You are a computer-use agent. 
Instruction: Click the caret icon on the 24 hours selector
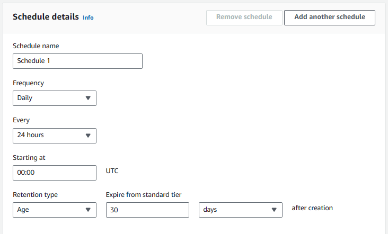click(88, 136)
